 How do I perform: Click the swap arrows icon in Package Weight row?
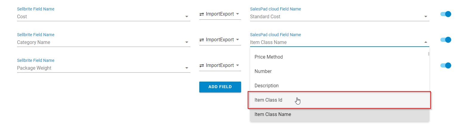[x=202, y=65]
